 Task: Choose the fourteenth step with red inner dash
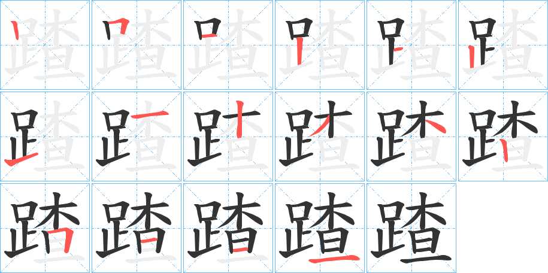tap(137, 228)
